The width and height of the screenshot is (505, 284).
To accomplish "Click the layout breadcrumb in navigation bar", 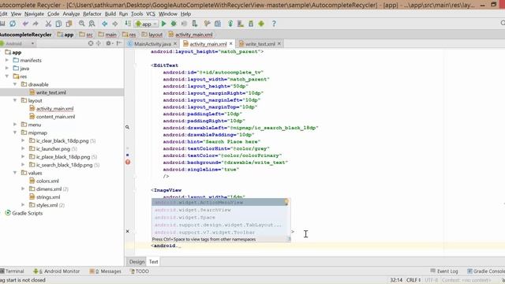I will (152, 35).
